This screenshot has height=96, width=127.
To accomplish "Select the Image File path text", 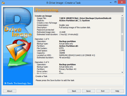I will [x=85, y=18].
